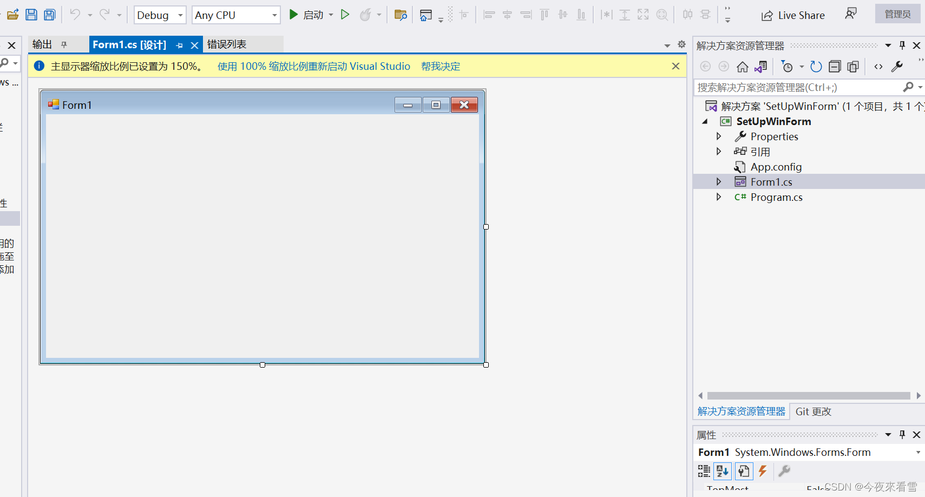Toggle auto-hide pin on Solution Explorer panel
The width and height of the screenshot is (925, 497).
pyautogui.click(x=902, y=45)
